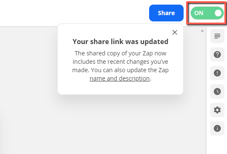Open Zap settings gear icon

pyautogui.click(x=217, y=110)
